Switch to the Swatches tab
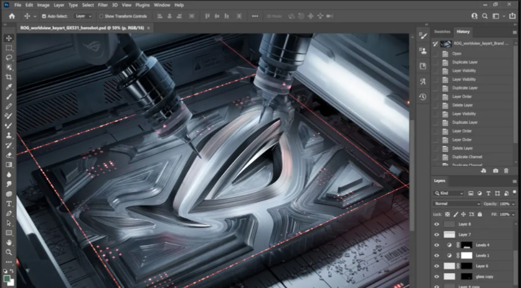The height and width of the screenshot is (288, 521). [442, 32]
